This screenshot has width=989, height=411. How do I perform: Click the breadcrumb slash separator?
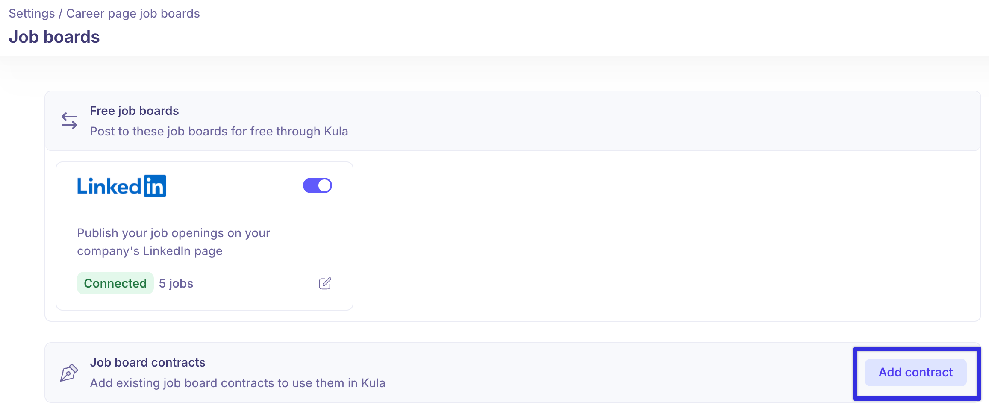pos(61,13)
